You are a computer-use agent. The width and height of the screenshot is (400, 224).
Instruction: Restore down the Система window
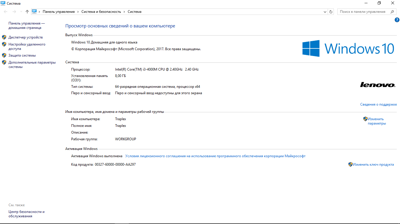379,3
